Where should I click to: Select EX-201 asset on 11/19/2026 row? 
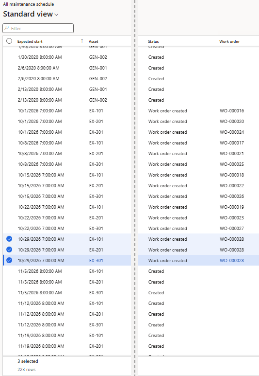tap(96, 346)
